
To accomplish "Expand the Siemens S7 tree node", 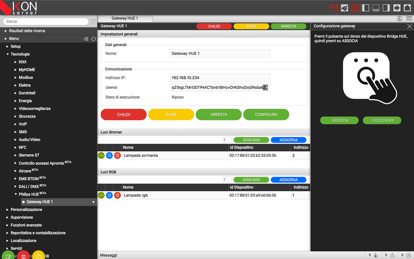I will click(15, 155).
